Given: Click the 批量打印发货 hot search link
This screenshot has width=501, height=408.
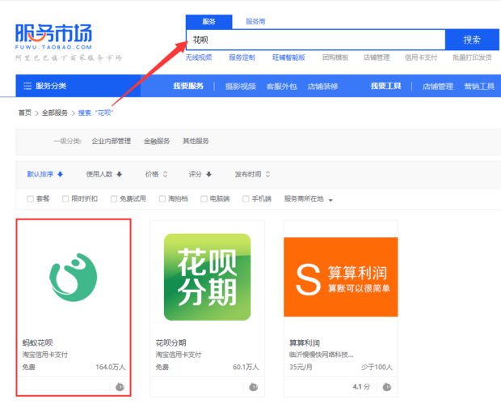Looking at the screenshot, I should (x=472, y=57).
